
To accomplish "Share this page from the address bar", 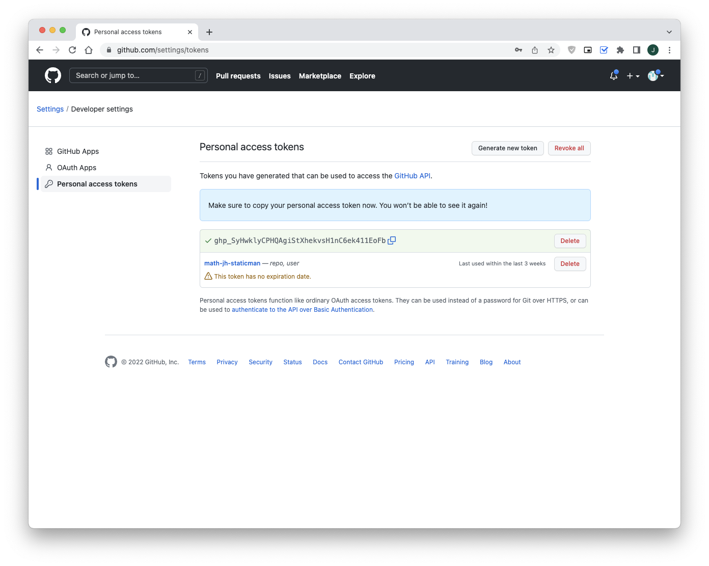I will point(535,50).
